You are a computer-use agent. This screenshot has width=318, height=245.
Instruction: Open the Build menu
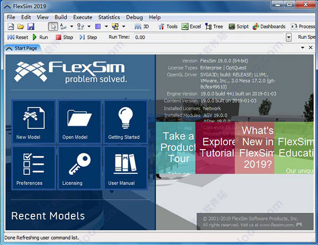coord(61,17)
